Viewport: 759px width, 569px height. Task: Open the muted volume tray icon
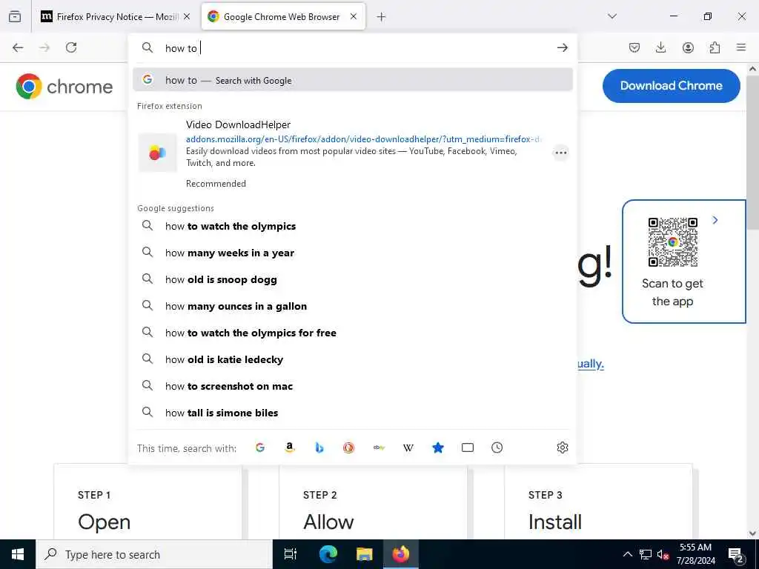coord(663,554)
